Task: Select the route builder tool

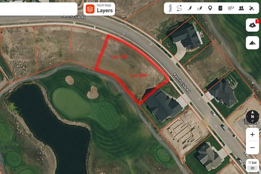Action: click(x=179, y=8)
